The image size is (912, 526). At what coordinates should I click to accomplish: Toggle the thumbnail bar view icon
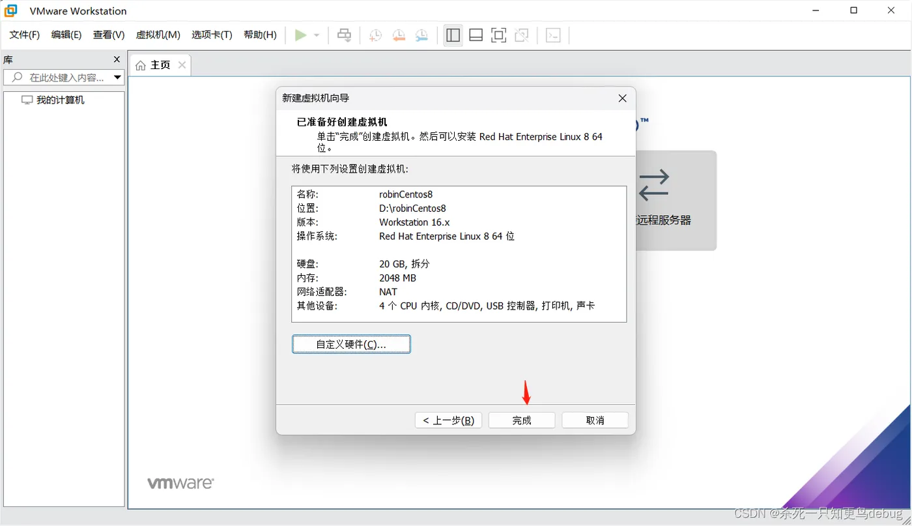pos(476,35)
